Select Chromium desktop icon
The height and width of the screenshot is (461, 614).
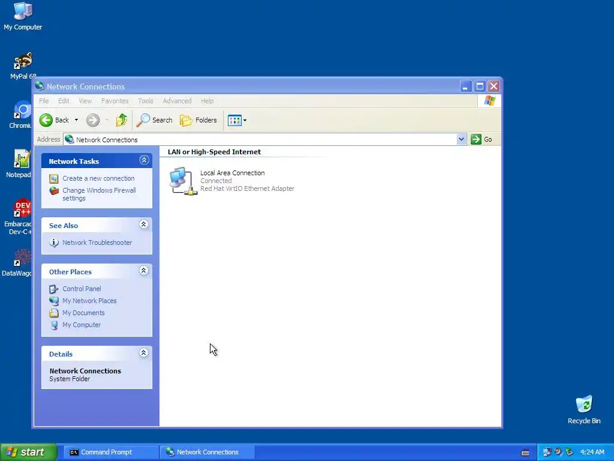point(21,115)
